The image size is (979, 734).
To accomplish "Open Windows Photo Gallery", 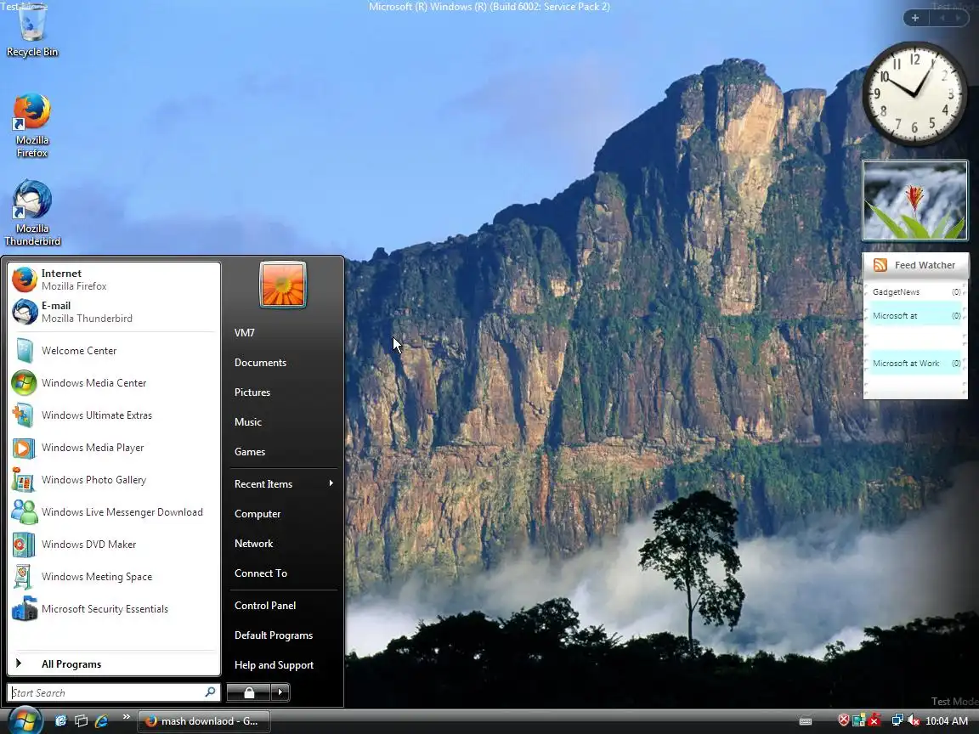I will pyautogui.click(x=114, y=480).
